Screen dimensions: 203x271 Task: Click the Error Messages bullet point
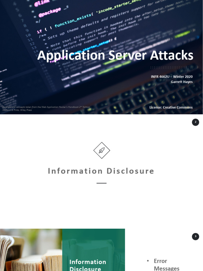[167, 264]
